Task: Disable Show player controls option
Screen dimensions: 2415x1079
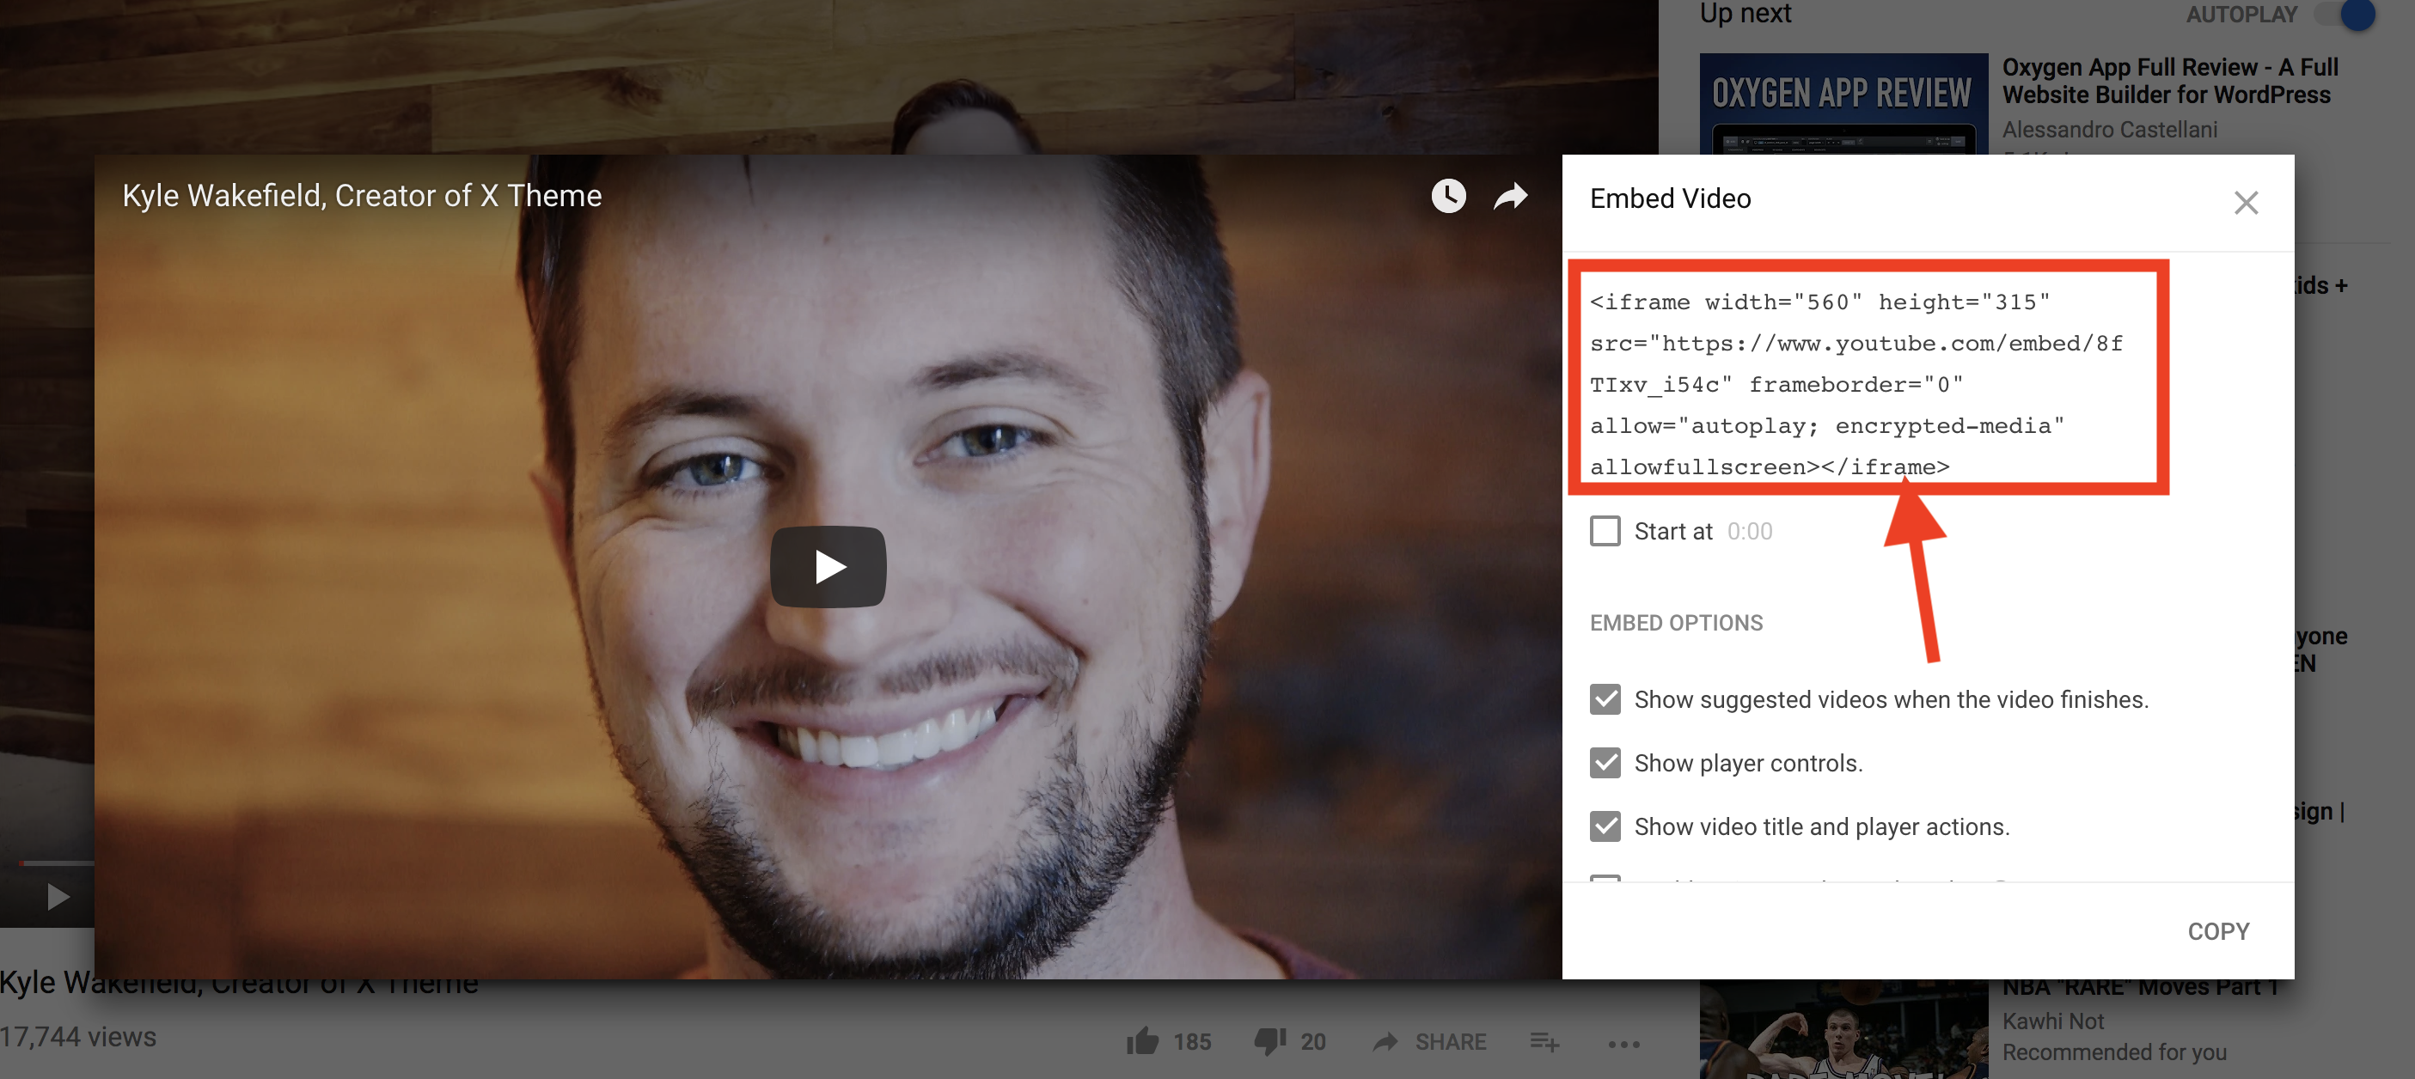Action: coord(1605,763)
